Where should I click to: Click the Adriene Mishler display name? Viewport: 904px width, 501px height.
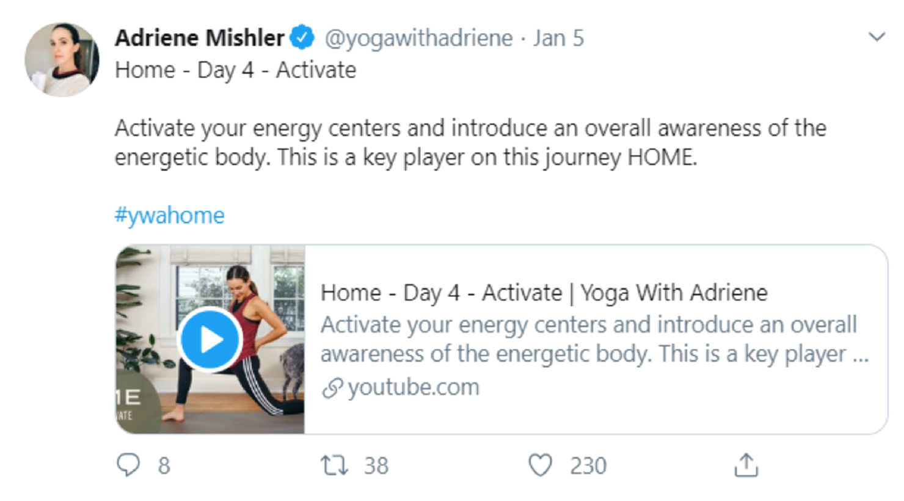[x=200, y=38]
